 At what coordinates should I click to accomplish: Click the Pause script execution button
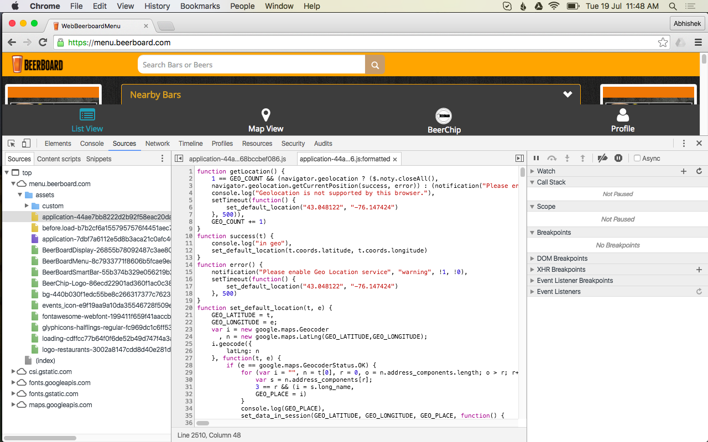click(x=536, y=159)
